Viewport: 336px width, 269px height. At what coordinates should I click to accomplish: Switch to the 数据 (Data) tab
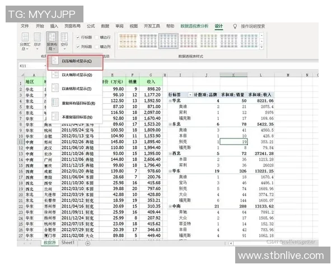click(x=105, y=26)
